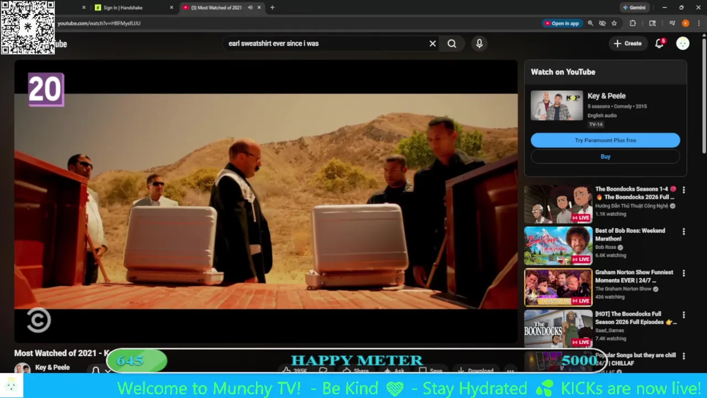Open The Graham Norton Show channel name
Viewport: 707px width, 398px height.
[x=624, y=289]
